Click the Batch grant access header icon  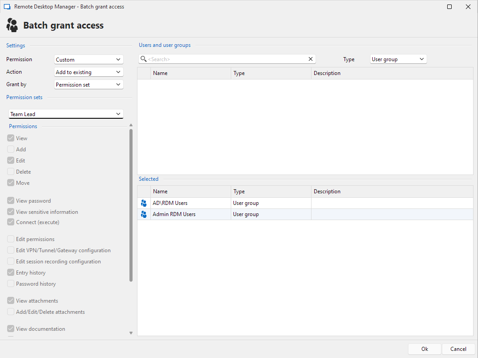click(x=12, y=25)
